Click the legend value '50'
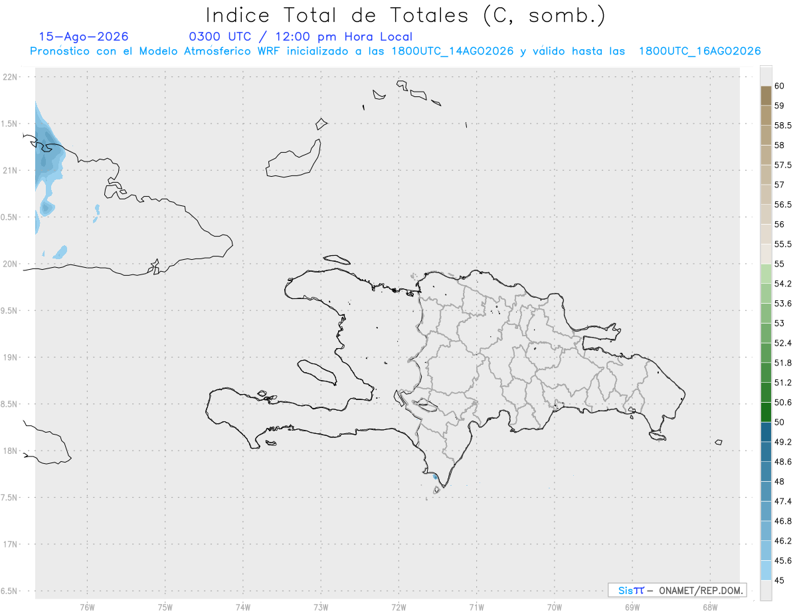The image size is (797, 616). (x=779, y=423)
